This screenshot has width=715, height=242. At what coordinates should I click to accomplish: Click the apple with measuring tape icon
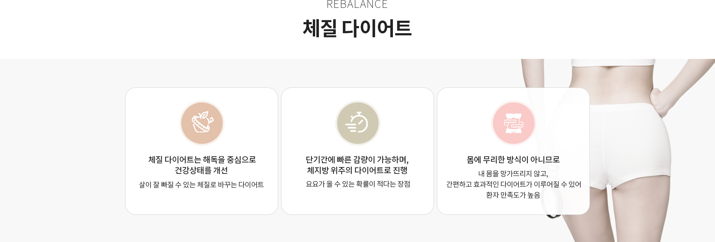click(202, 123)
